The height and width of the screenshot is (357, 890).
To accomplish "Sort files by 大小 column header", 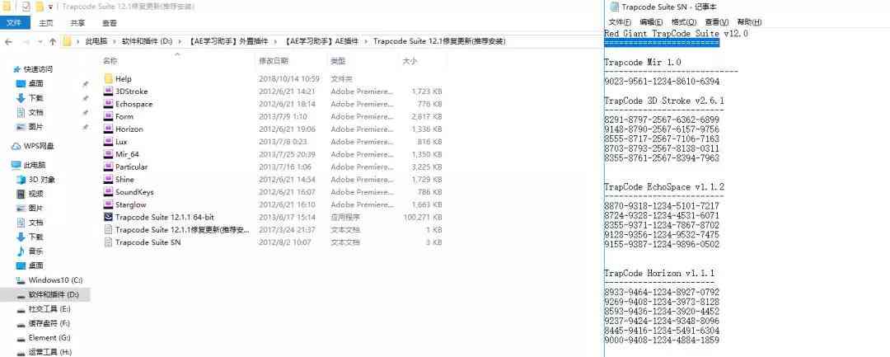I will 410,61.
